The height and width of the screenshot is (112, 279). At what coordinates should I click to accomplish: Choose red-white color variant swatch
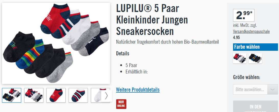click(x=240, y=58)
